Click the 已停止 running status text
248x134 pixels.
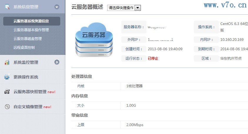(153, 58)
